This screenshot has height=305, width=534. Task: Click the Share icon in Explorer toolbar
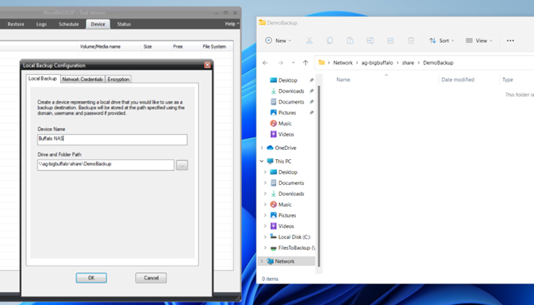pos(391,41)
